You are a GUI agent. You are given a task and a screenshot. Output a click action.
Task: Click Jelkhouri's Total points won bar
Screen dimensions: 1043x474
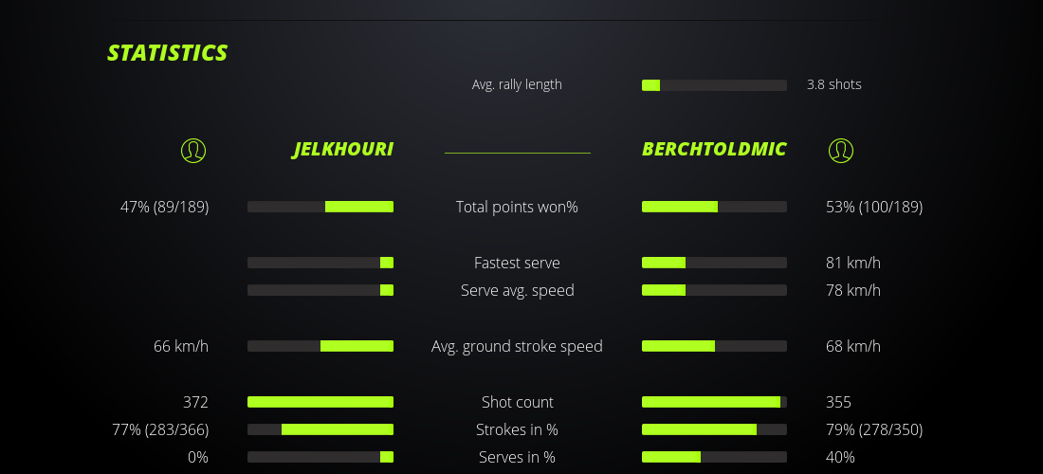[320, 207]
